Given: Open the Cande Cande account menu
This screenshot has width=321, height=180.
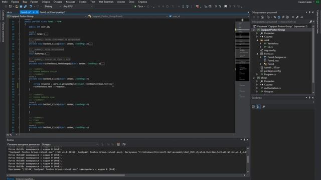Looking at the screenshot, I should tap(306, 2).
